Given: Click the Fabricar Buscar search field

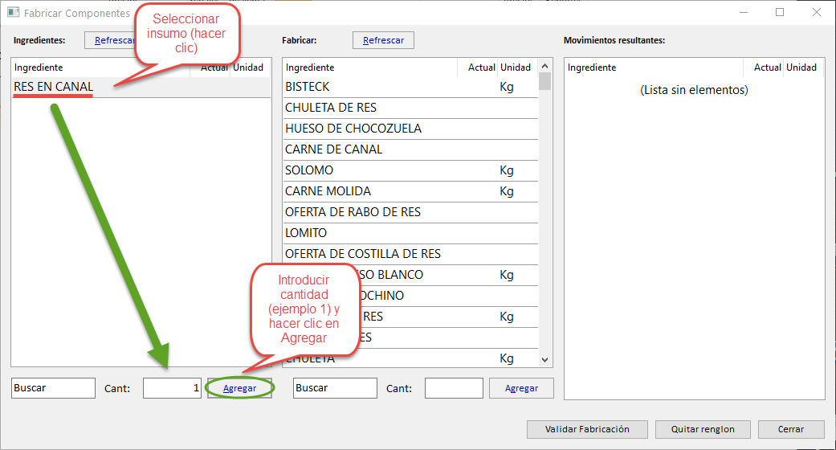Looking at the screenshot, I should 335,388.
